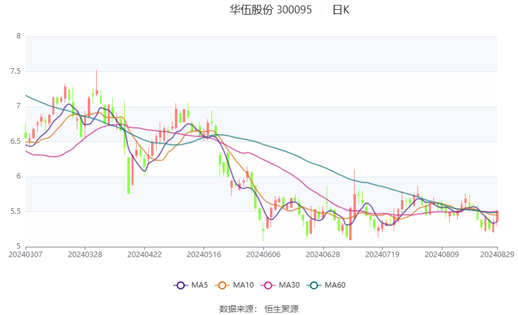Viewport: 518px width, 315px height.
Task: Click the chart title 华伍股份 300095
Action: (x=271, y=10)
